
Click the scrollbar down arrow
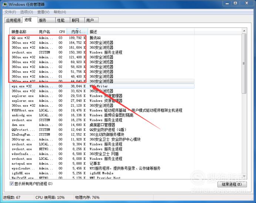point(244,176)
